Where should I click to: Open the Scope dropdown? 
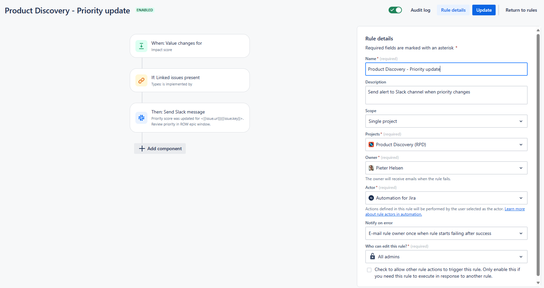coord(446,121)
